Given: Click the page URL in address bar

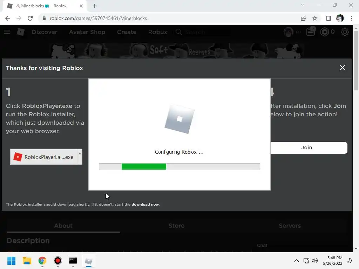Looking at the screenshot, I should [x=98, y=18].
